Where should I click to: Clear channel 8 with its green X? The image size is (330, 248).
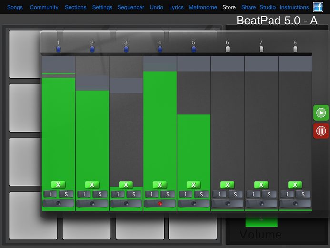tap(295, 185)
